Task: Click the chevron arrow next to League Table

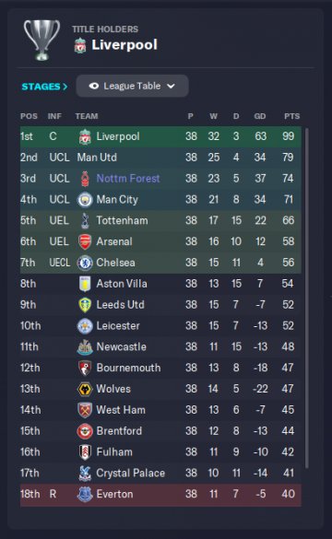Action: coord(171,86)
